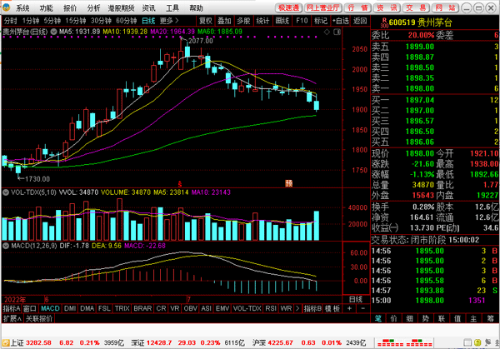The height and width of the screenshot is (349, 500).
Task: Open the 关联报价 tab
Action: tap(39, 318)
